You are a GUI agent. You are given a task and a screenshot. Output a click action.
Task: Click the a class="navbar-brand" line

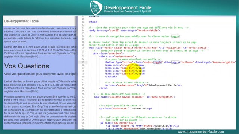(x=143, y=85)
